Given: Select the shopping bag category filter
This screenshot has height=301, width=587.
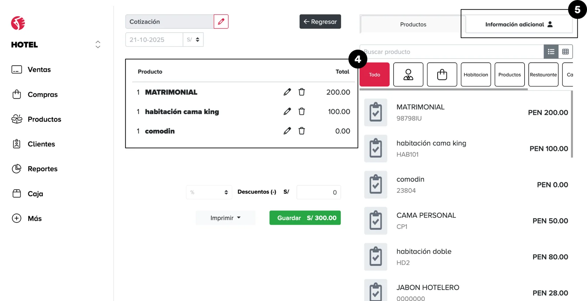Looking at the screenshot, I should point(442,74).
